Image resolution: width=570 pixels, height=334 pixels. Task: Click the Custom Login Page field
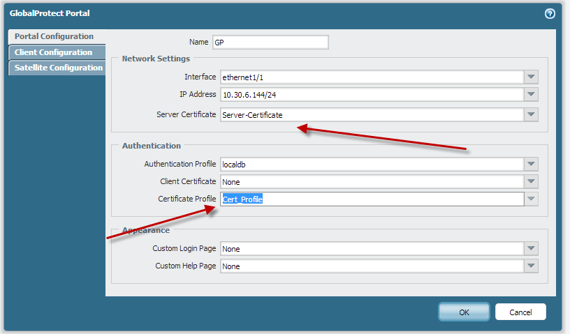[x=372, y=248]
